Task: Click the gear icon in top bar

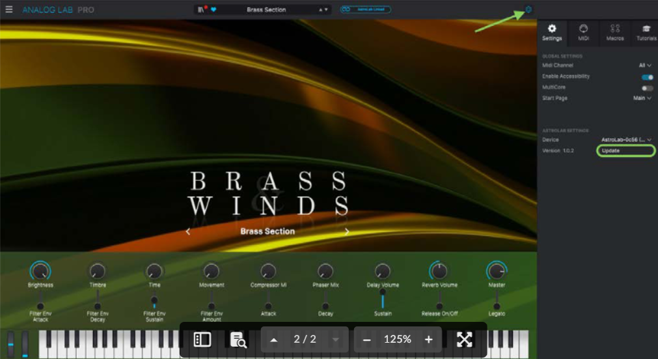Action: [x=528, y=9]
